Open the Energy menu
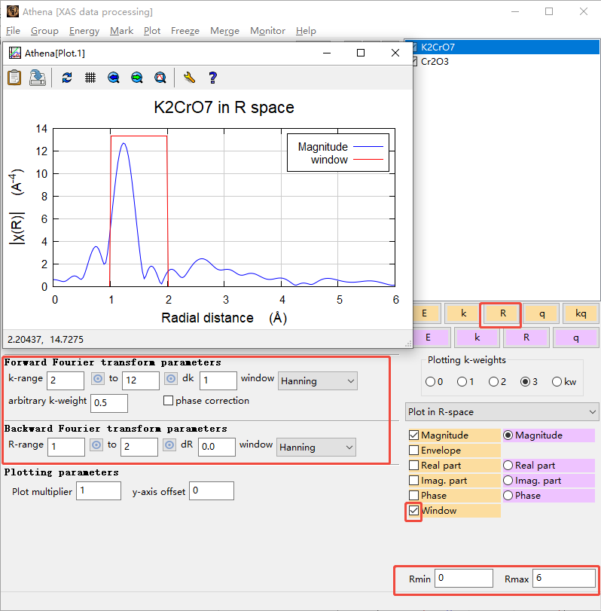Image resolution: width=601 pixels, height=611 pixels. 84,31
